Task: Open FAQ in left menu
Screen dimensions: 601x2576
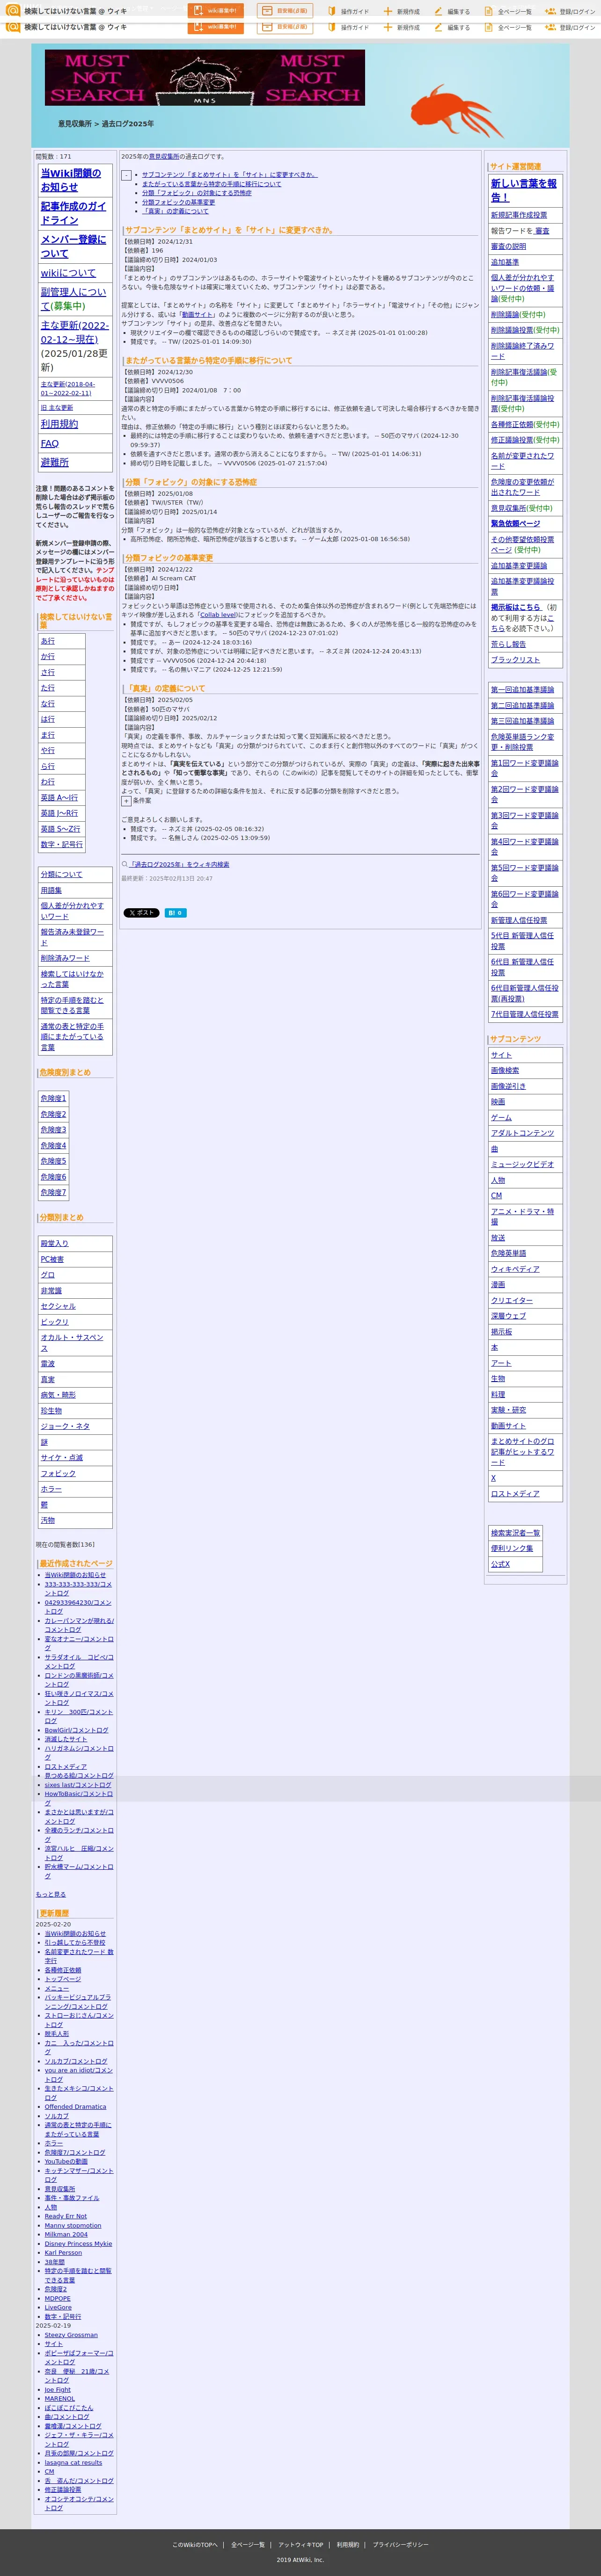Action: tap(50, 443)
